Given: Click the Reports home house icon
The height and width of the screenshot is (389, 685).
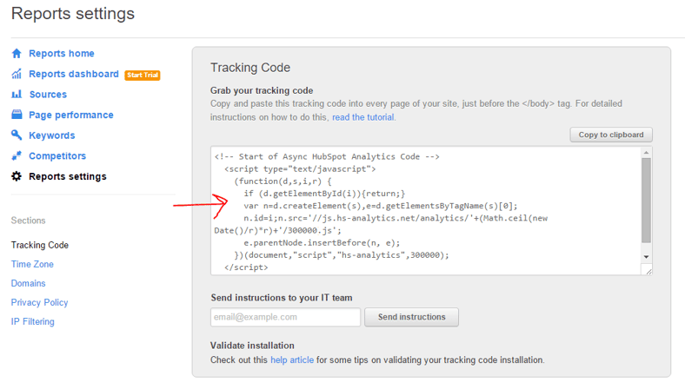Looking at the screenshot, I should point(17,53).
